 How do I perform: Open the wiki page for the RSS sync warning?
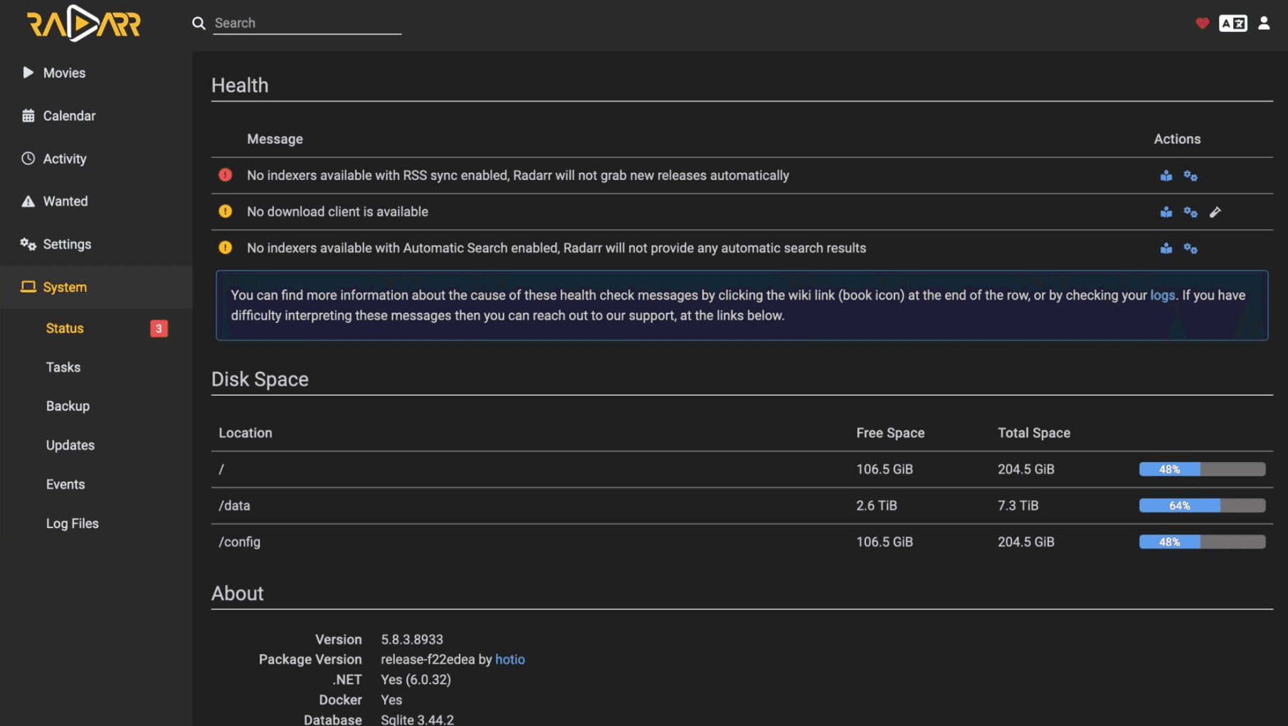click(1166, 175)
